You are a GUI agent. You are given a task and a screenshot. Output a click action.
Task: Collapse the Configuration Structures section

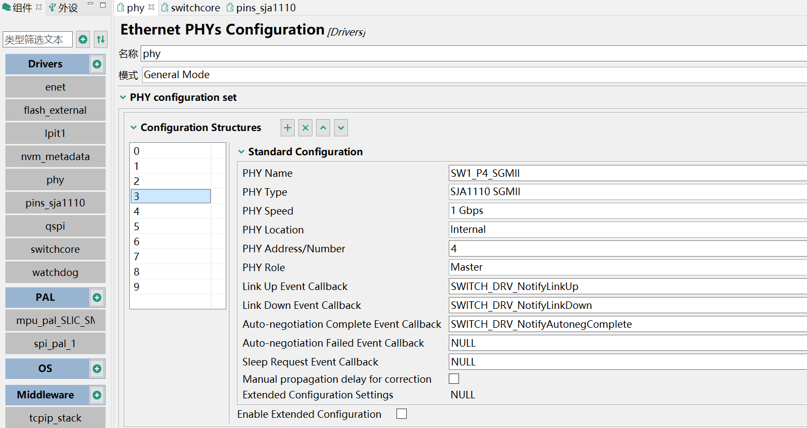point(133,127)
